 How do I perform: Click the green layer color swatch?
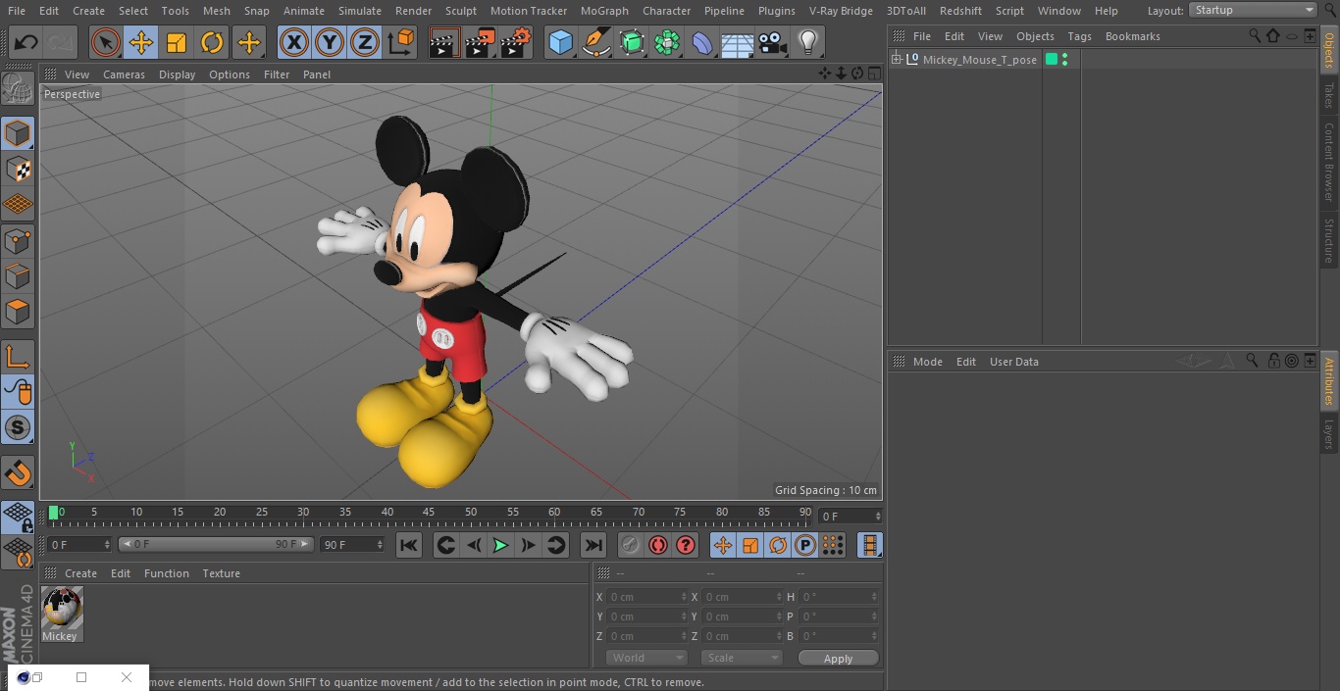click(x=1052, y=60)
